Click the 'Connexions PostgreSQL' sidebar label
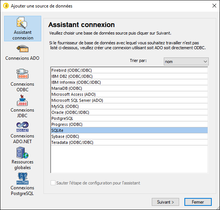220x210 pixels. 22,190
